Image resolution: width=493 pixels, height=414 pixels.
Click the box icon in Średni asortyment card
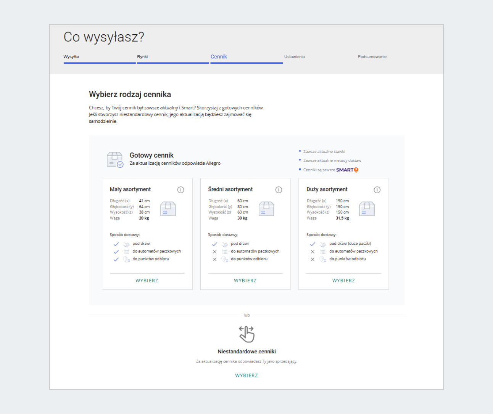[x=266, y=209]
